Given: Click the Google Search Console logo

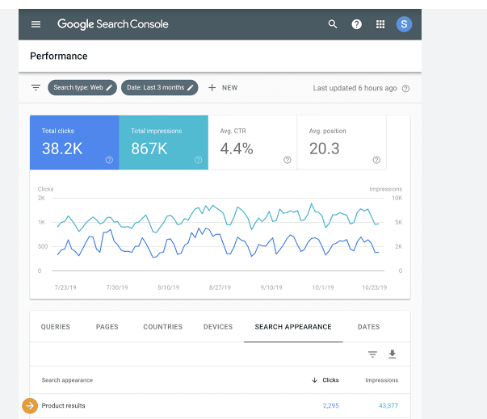Looking at the screenshot, I should (113, 24).
